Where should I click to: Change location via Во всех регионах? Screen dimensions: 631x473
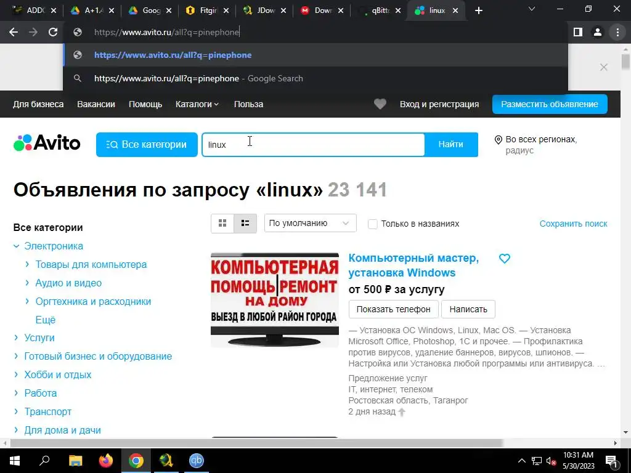[541, 140]
